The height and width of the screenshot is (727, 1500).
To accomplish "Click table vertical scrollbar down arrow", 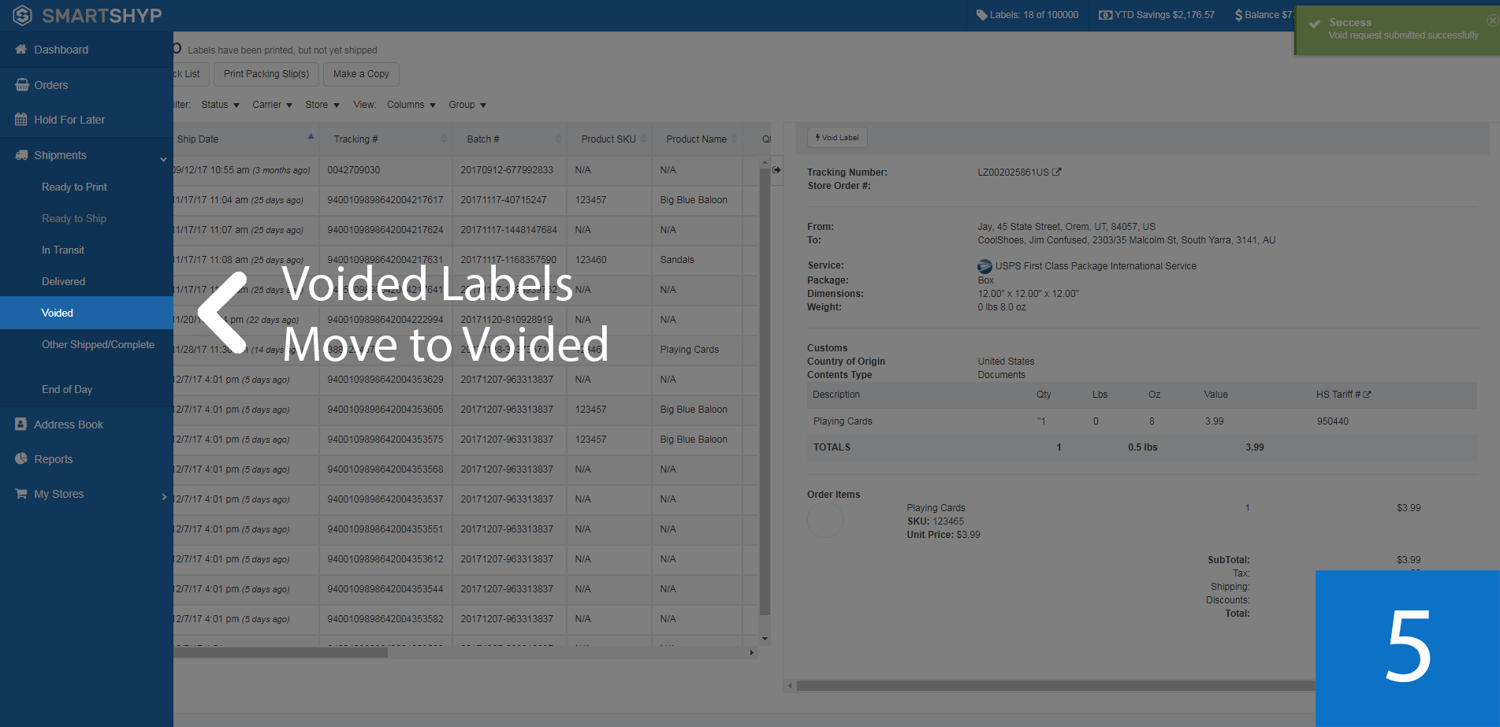I will coord(765,639).
